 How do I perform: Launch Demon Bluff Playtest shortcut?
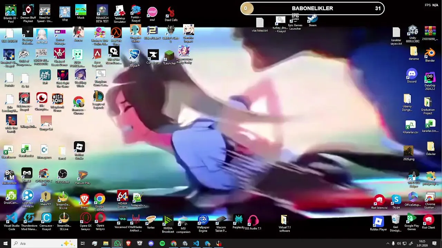click(28, 14)
